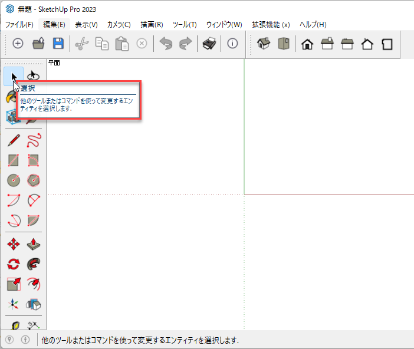Image resolution: width=414 pixels, height=349 pixels.
Task: Select the Line (pencil) tool
Action: click(x=14, y=140)
